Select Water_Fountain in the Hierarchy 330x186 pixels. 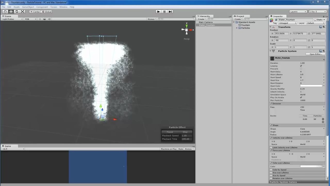click(x=207, y=25)
